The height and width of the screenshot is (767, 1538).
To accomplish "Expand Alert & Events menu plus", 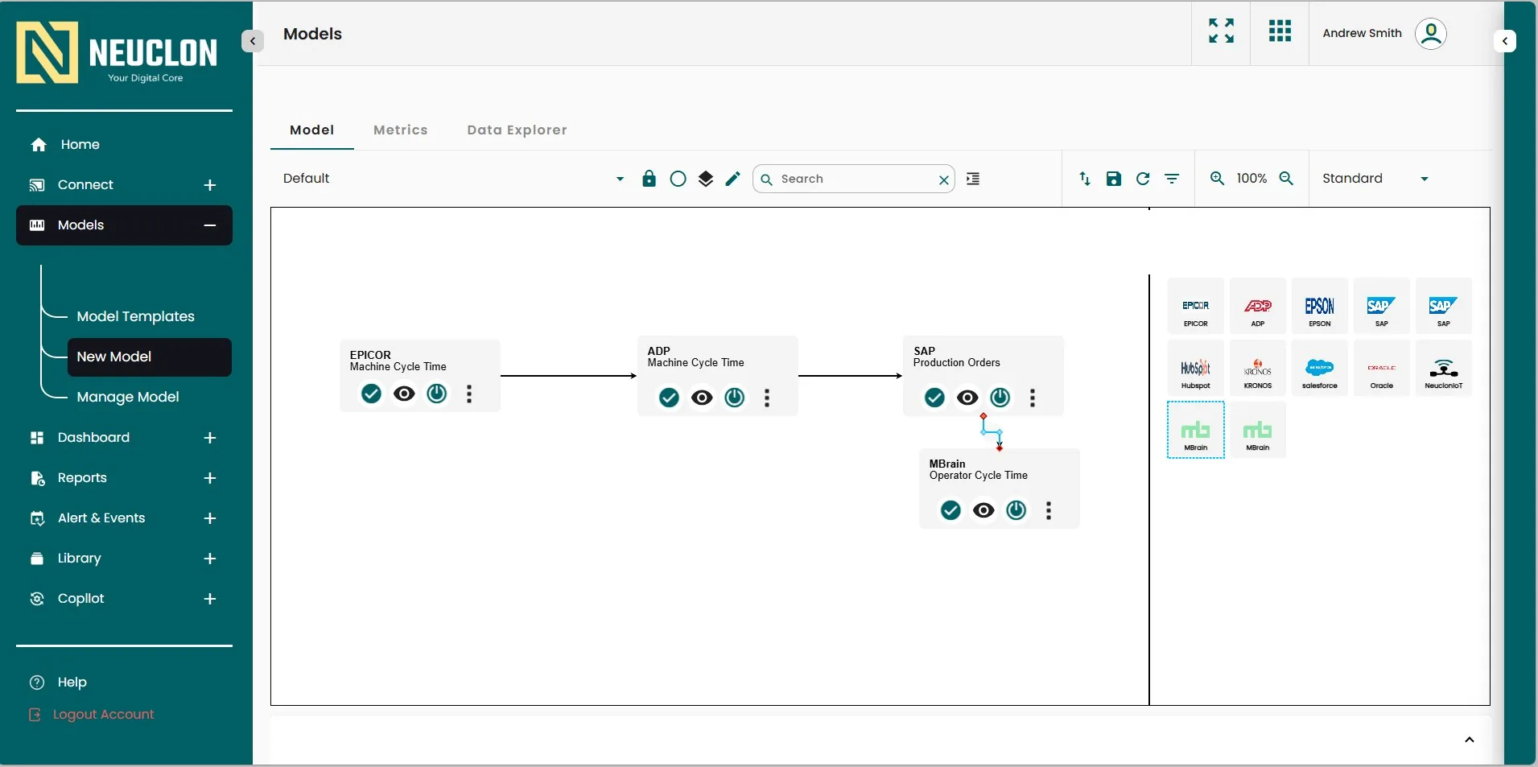I will point(210,518).
